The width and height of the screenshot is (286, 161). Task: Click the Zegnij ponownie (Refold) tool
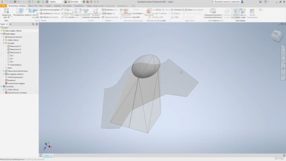(x=110, y=17)
